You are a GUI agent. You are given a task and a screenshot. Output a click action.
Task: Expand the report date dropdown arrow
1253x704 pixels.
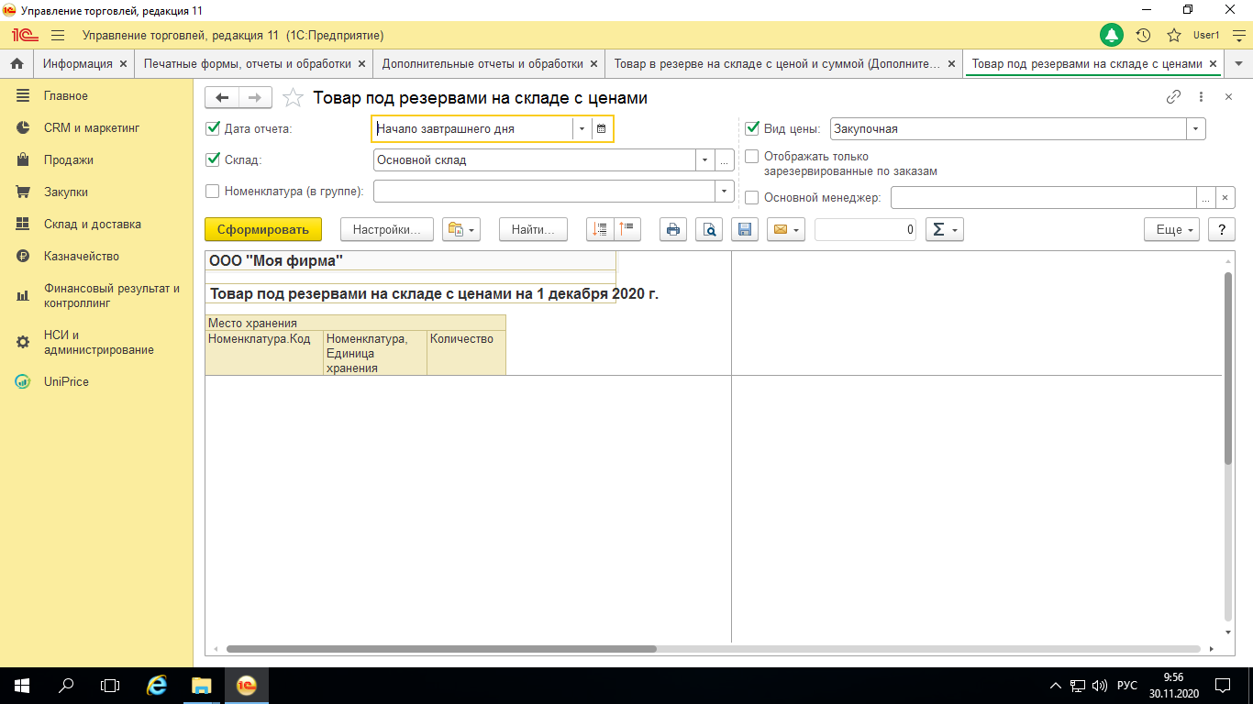tap(582, 129)
